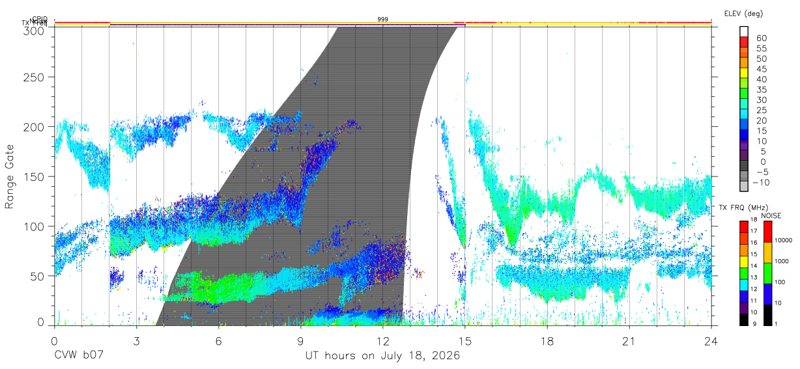Click the white top band of ELEV color bar
Viewport: 800px width, 369px height.
[744, 31]
